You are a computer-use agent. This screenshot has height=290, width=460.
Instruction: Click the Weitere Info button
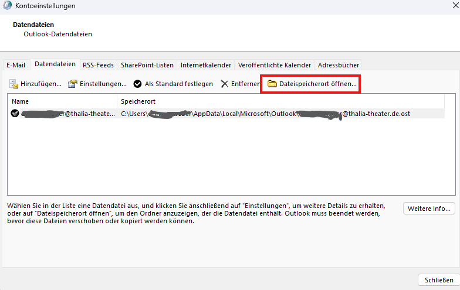coord(429,209)
